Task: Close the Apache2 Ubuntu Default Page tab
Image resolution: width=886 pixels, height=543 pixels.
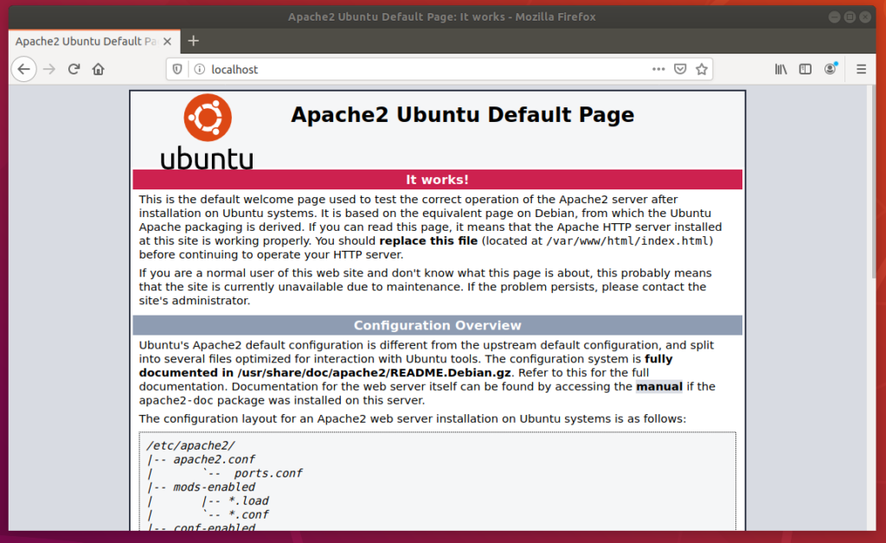Action: (x=165, y=41)
